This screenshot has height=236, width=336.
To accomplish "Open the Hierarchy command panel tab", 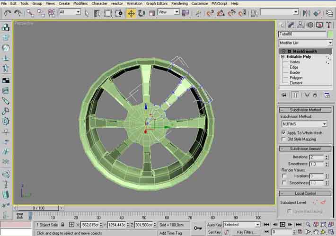I will (x=301, y=25).
